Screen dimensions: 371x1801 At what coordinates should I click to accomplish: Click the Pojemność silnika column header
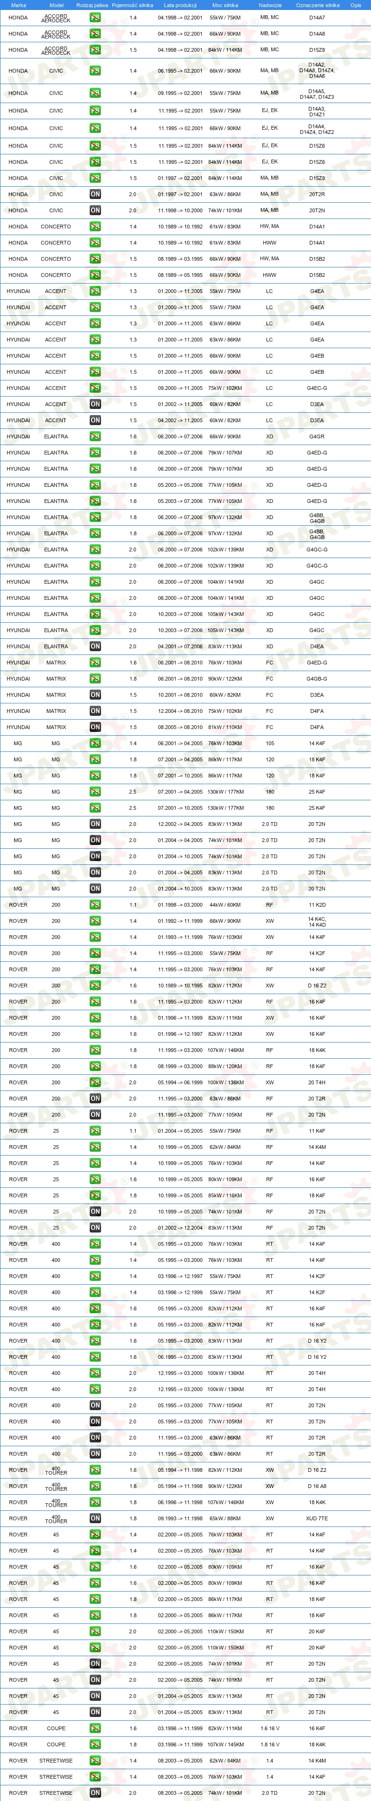(132, 5)
